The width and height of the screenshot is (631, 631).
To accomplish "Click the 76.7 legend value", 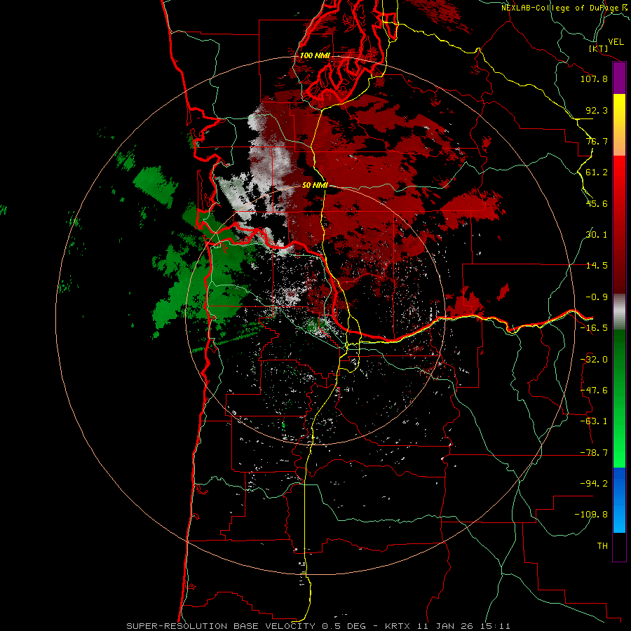I will coord(597,141).
